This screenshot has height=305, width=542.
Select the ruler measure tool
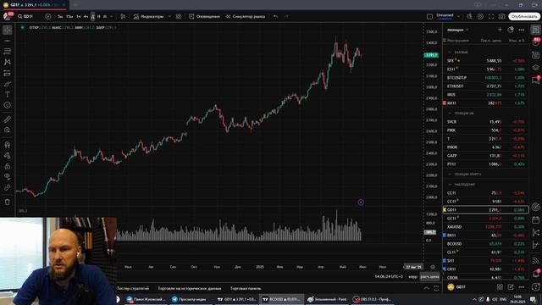(x=8, y=119)
